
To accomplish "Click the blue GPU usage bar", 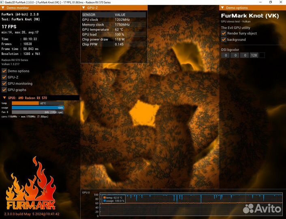I will pos(38,108).
